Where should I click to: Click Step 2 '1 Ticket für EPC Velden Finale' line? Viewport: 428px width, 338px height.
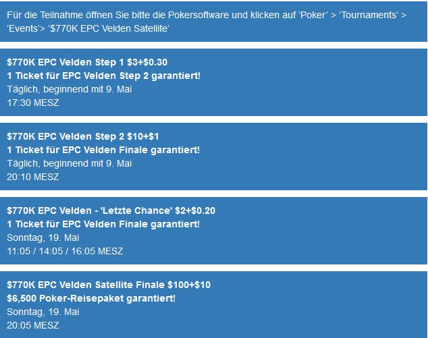(x=103, y=150)
